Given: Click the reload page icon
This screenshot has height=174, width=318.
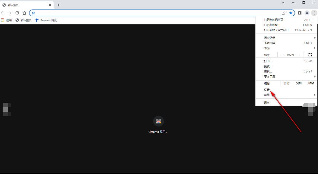Looking at the screenshot, I should [x=17, y=13].
